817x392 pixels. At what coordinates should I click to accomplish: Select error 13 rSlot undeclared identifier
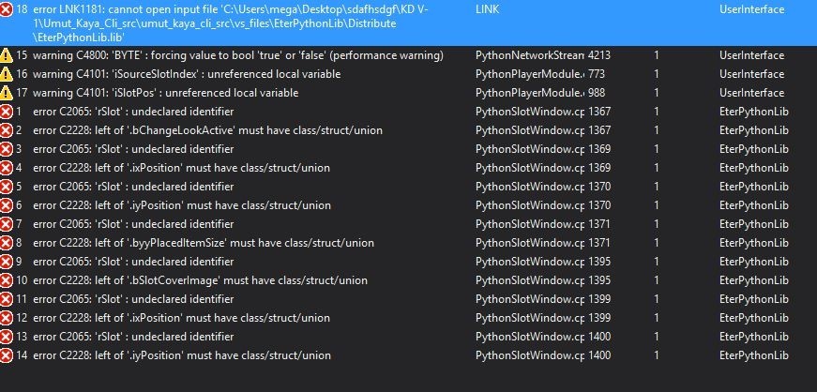tap(409, 337)
